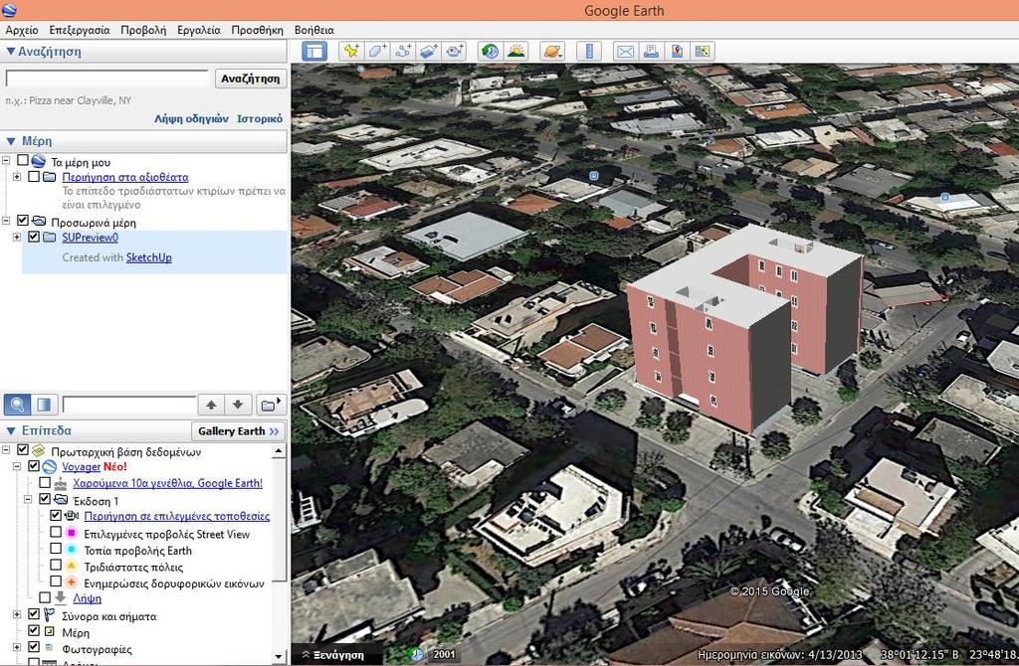Screen dimensions: 1019x666
Task: Uncheck the SUPreview0 checkbox
Action: [34, 237]
